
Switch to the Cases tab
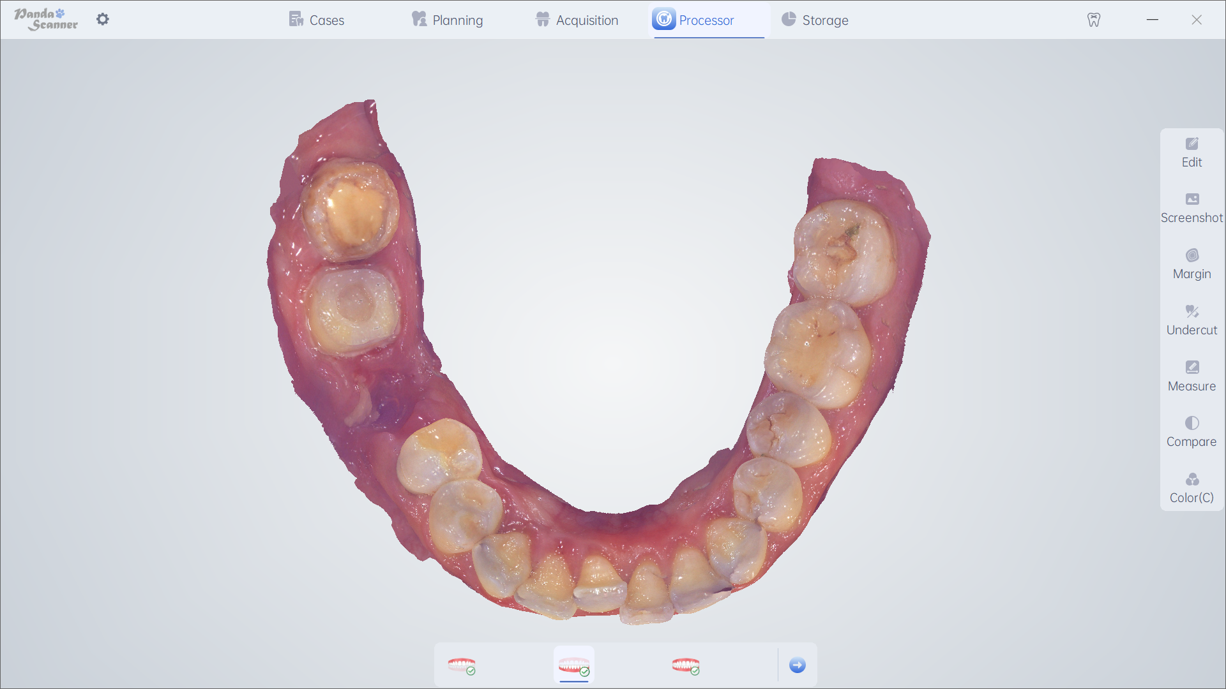317,20
